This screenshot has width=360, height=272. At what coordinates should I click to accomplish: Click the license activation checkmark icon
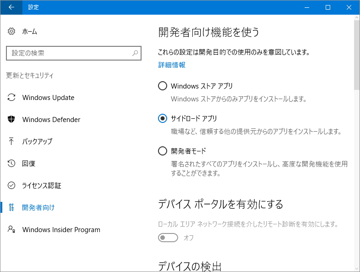(11, 185)
